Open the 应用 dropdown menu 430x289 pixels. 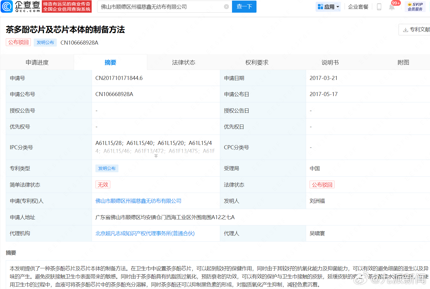click(x=328, y=7)
